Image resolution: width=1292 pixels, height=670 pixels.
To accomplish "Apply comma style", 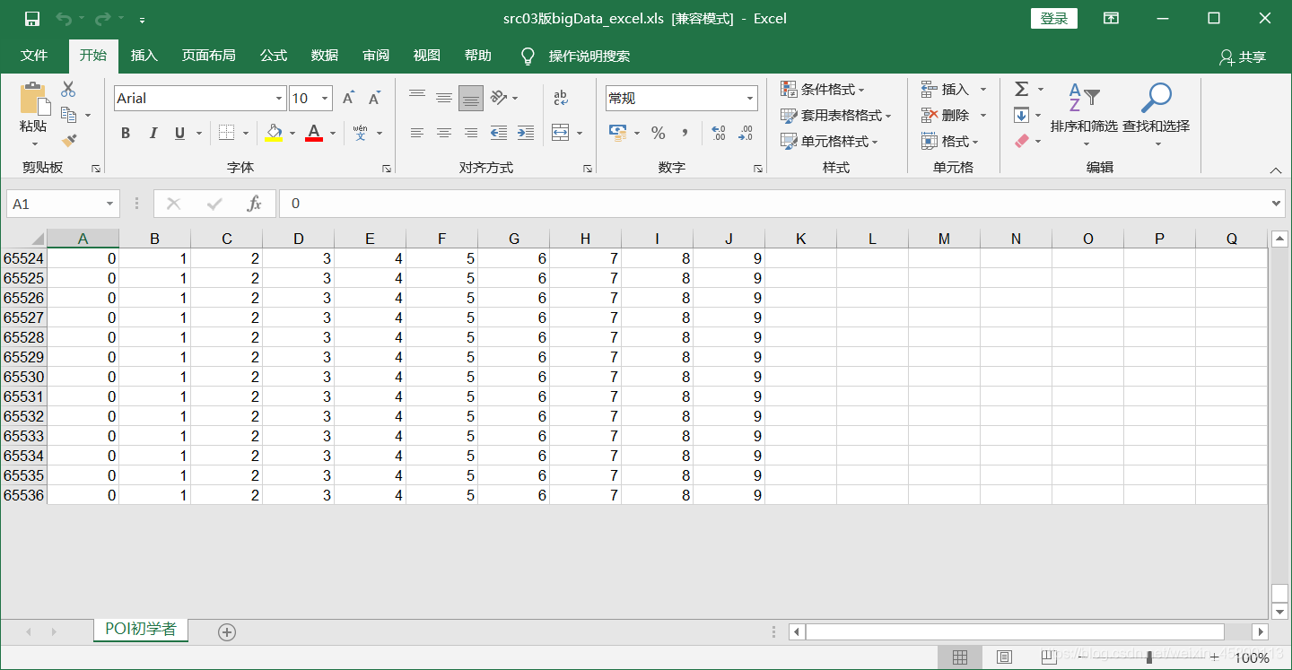I will (685, 134).
